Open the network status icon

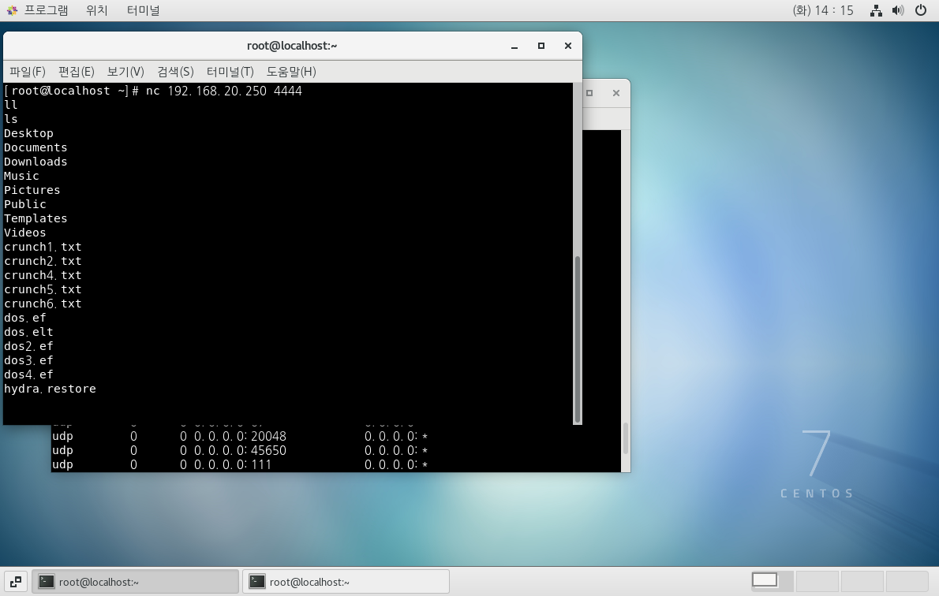tap(876, 10)
